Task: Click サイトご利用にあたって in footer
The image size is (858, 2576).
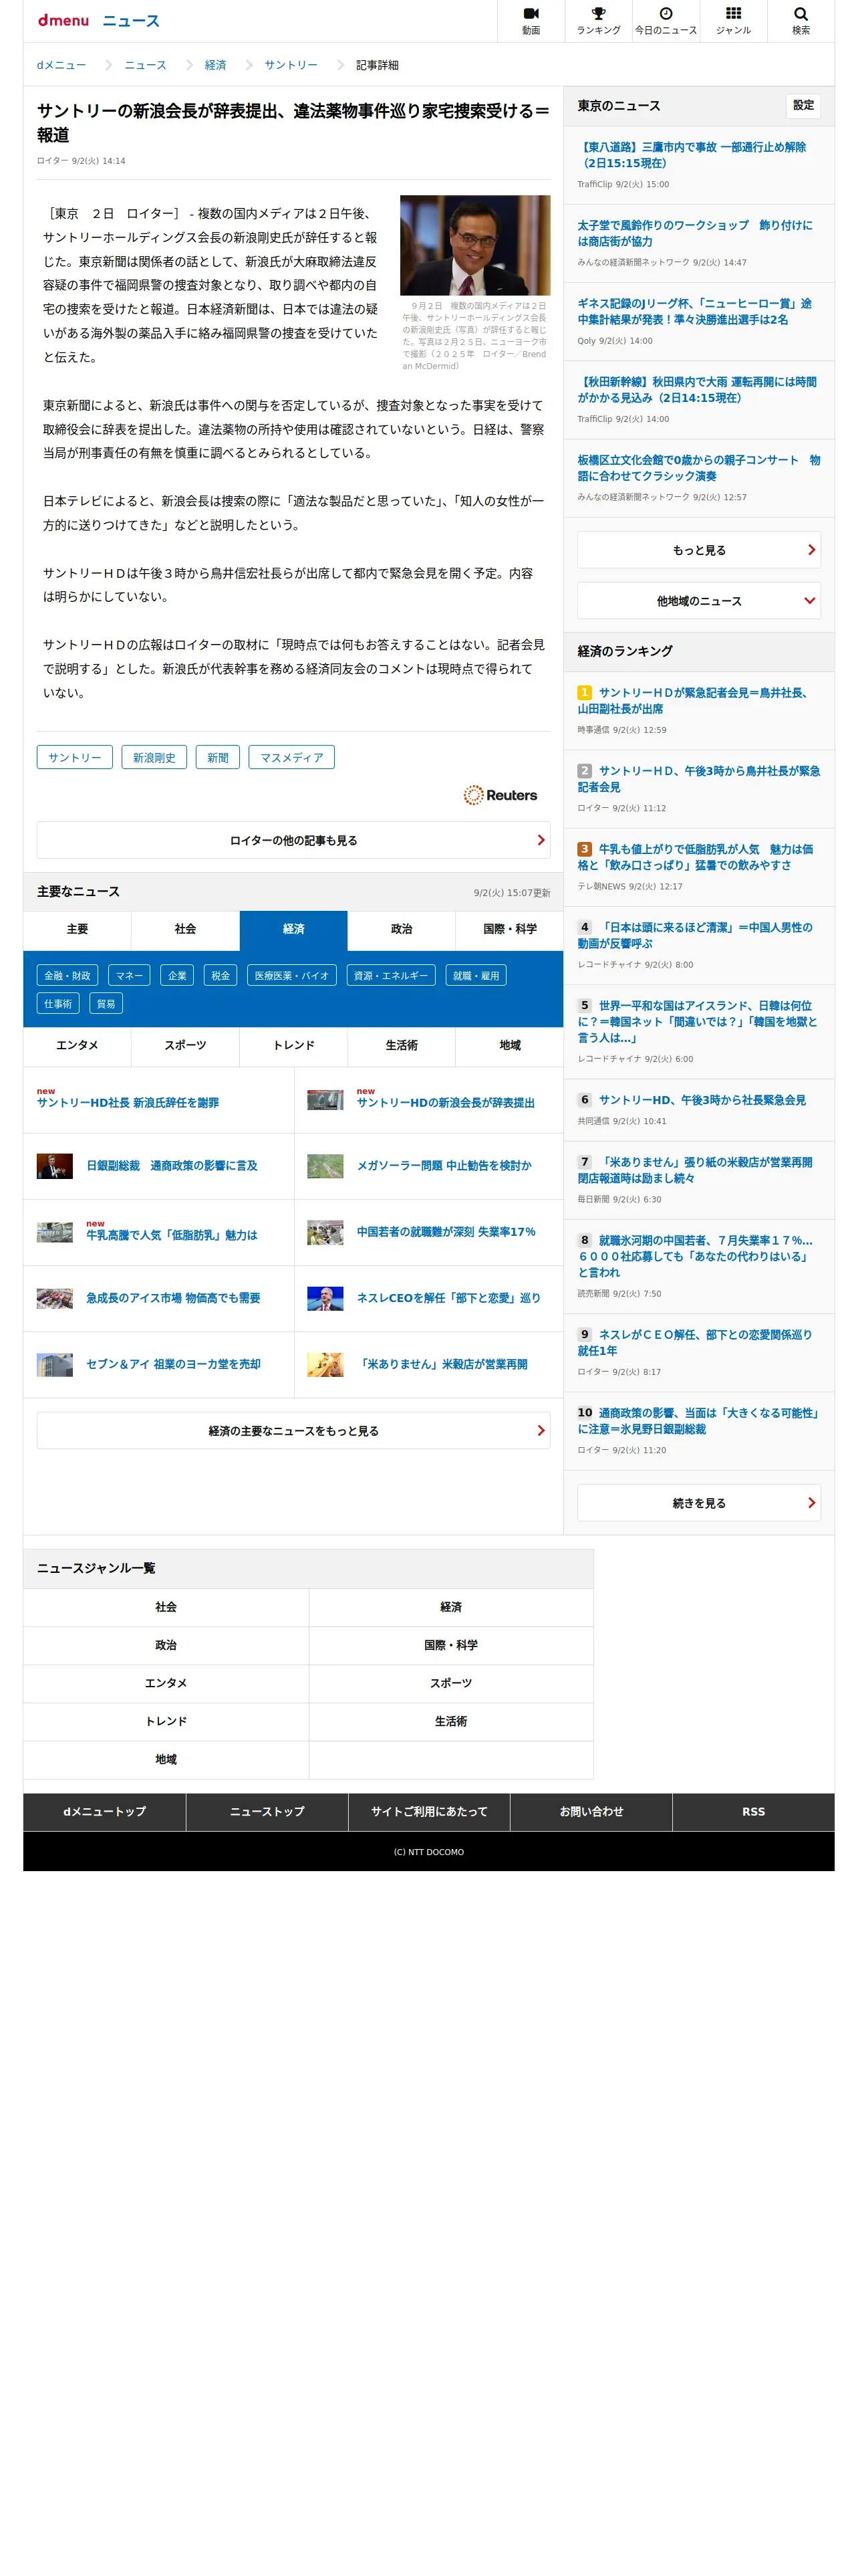Action: (x=428, y=1811)
